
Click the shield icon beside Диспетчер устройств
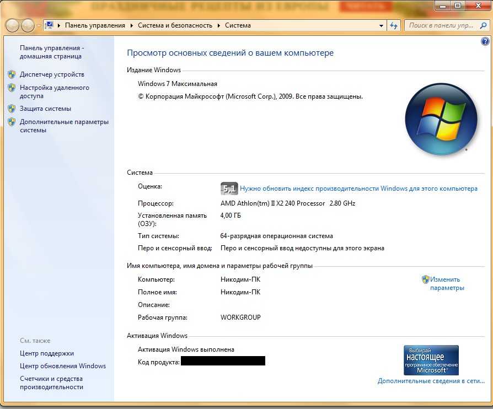[12, 74]
